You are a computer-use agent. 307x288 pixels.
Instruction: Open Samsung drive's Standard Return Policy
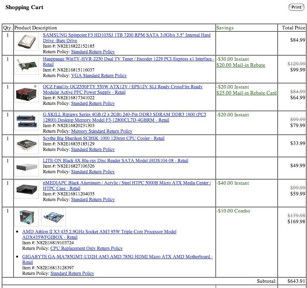[93, 52]
